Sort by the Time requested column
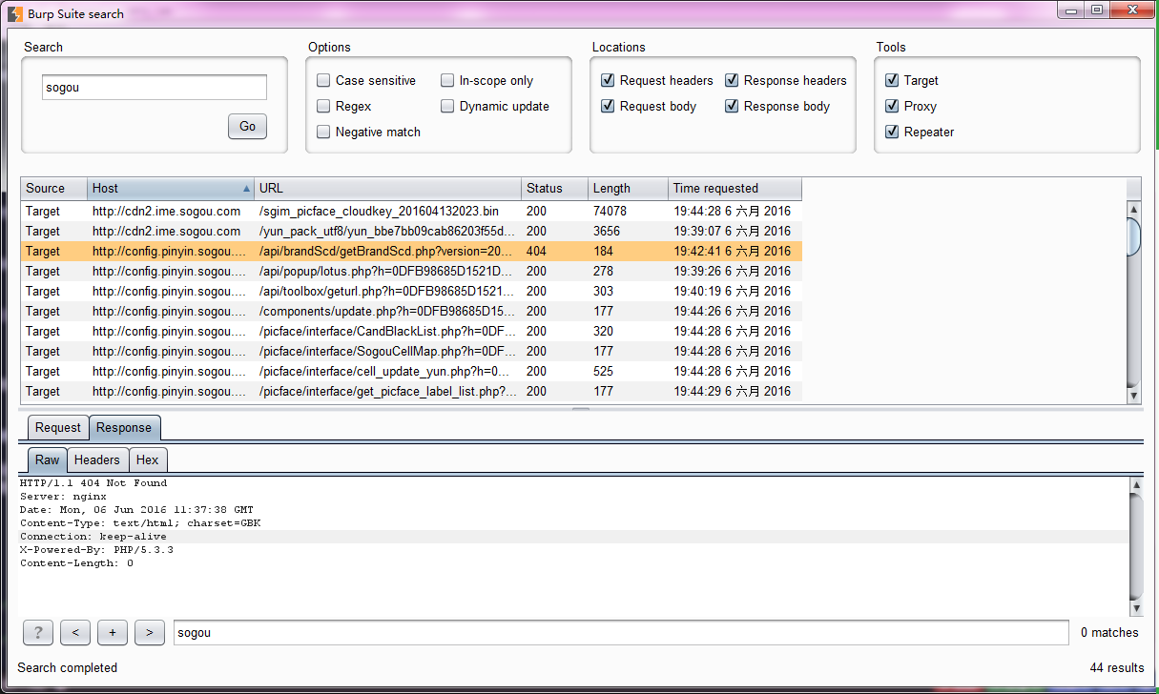 [x=734, y=189]
